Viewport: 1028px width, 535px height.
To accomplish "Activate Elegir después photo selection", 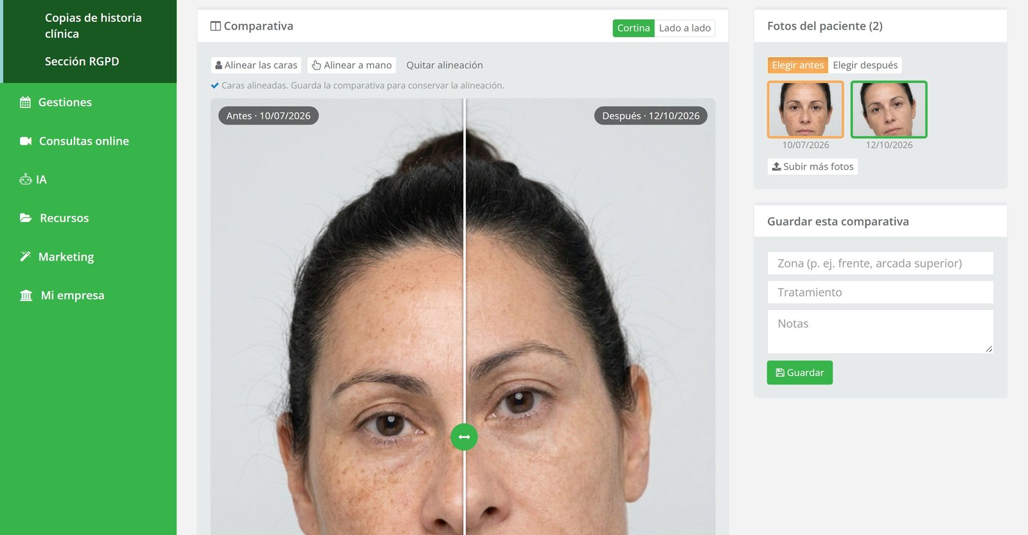I will tap(865, 65).
